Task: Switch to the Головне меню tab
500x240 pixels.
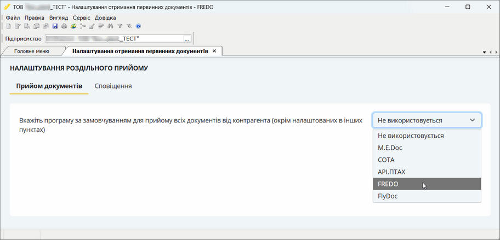Action: [32, 51]
